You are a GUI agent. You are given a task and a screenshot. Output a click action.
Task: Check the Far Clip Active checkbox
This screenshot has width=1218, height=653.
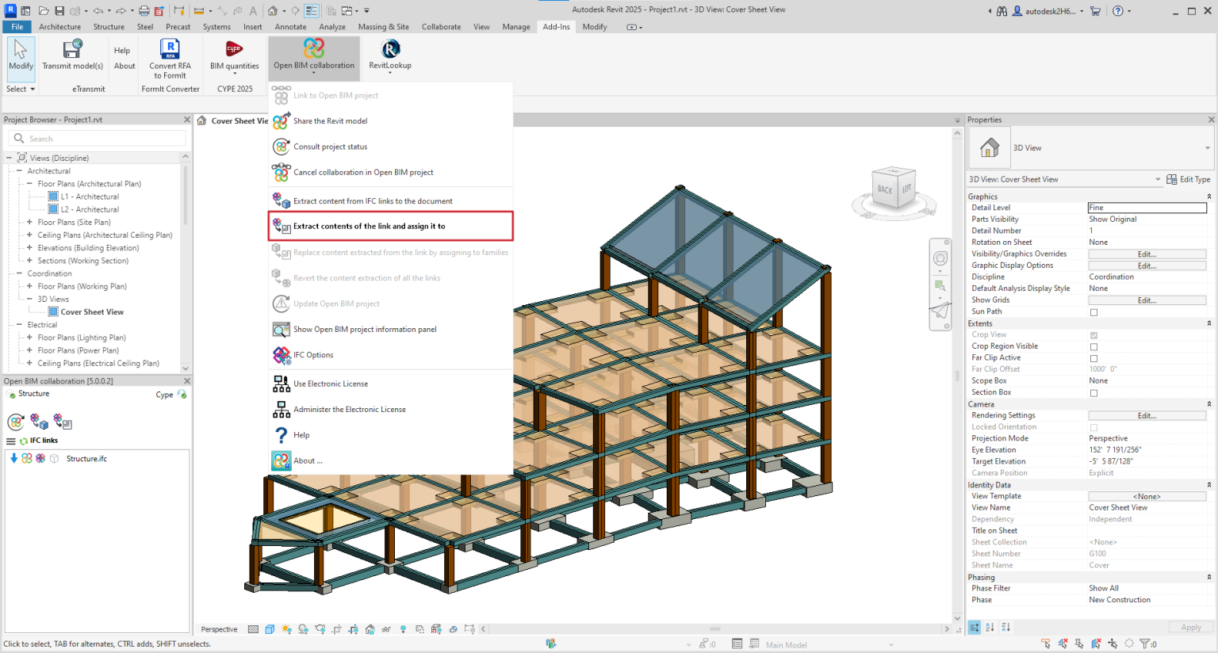point(1094,357)
